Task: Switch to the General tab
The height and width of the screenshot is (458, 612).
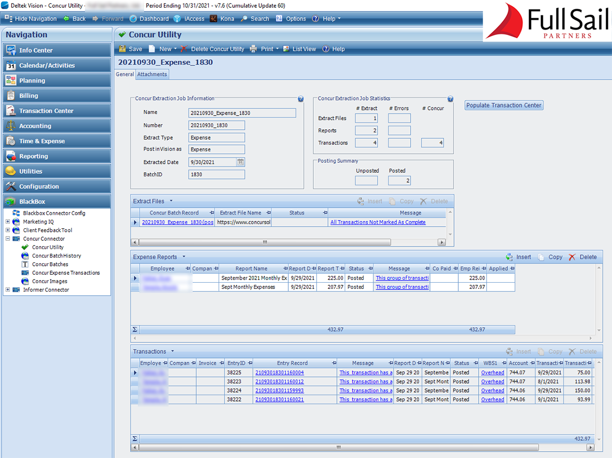Action: pyautogui.click(x=125, y=74)
